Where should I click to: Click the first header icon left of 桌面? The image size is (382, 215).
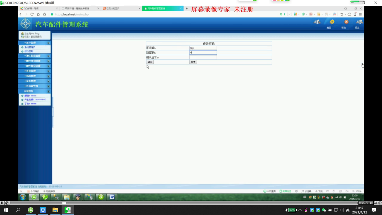[x=317, y=22]
